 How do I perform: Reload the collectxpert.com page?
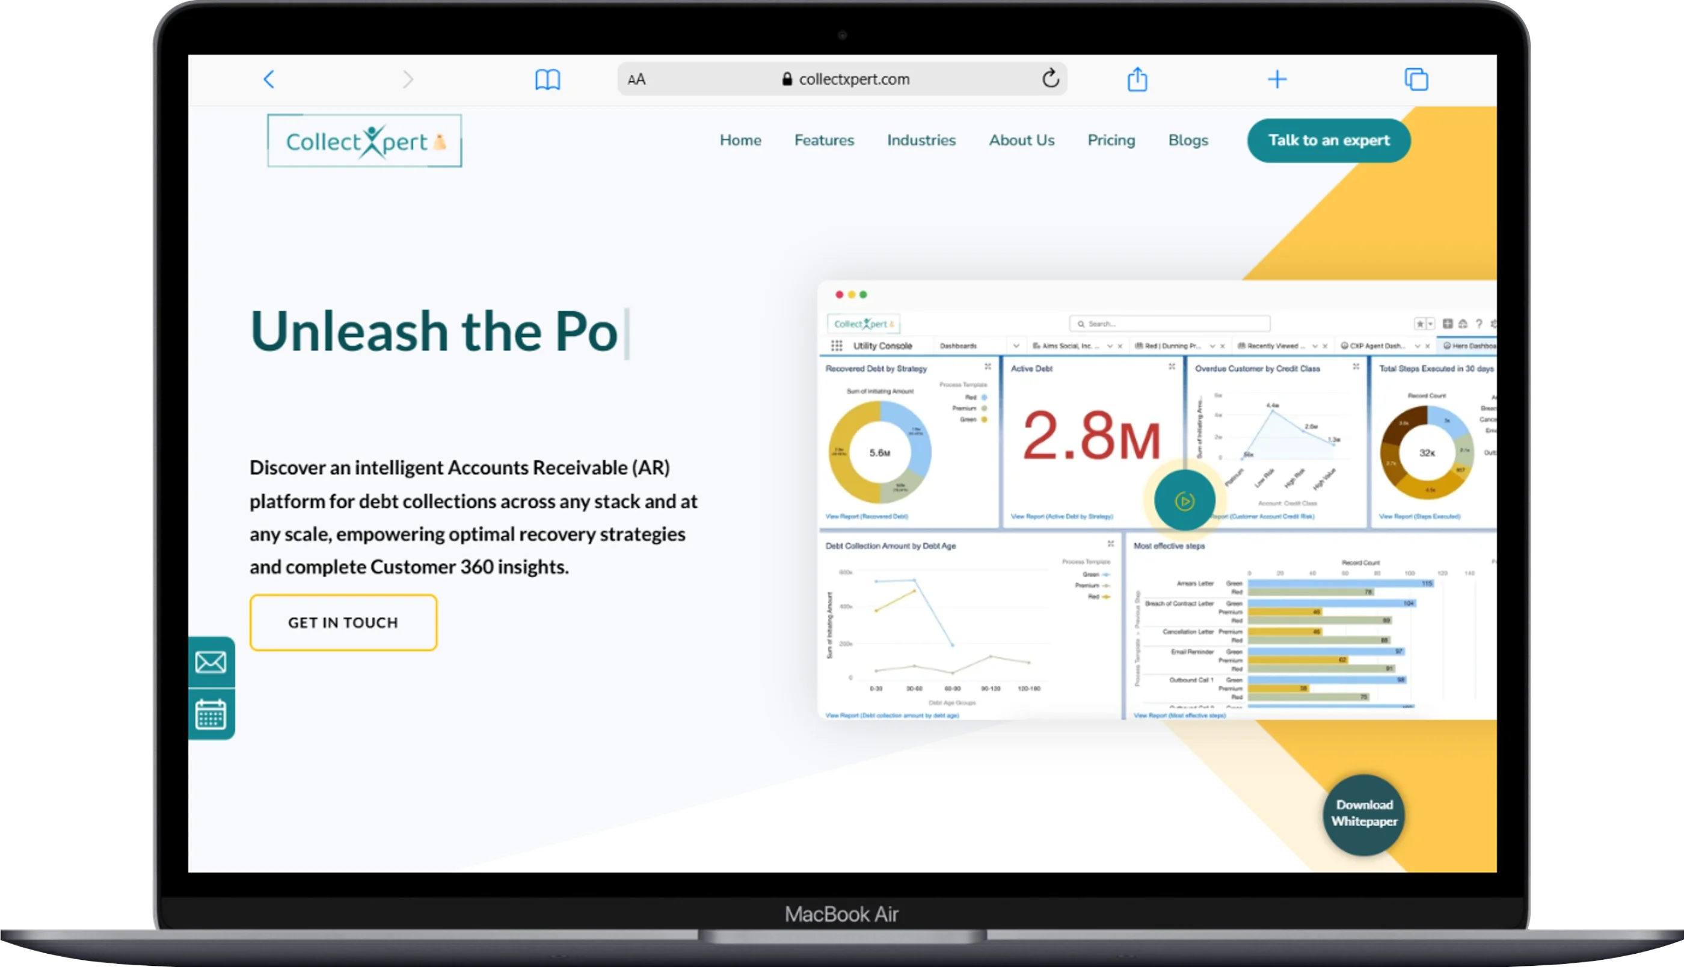pyautogui.click(x=1050, y=79)
